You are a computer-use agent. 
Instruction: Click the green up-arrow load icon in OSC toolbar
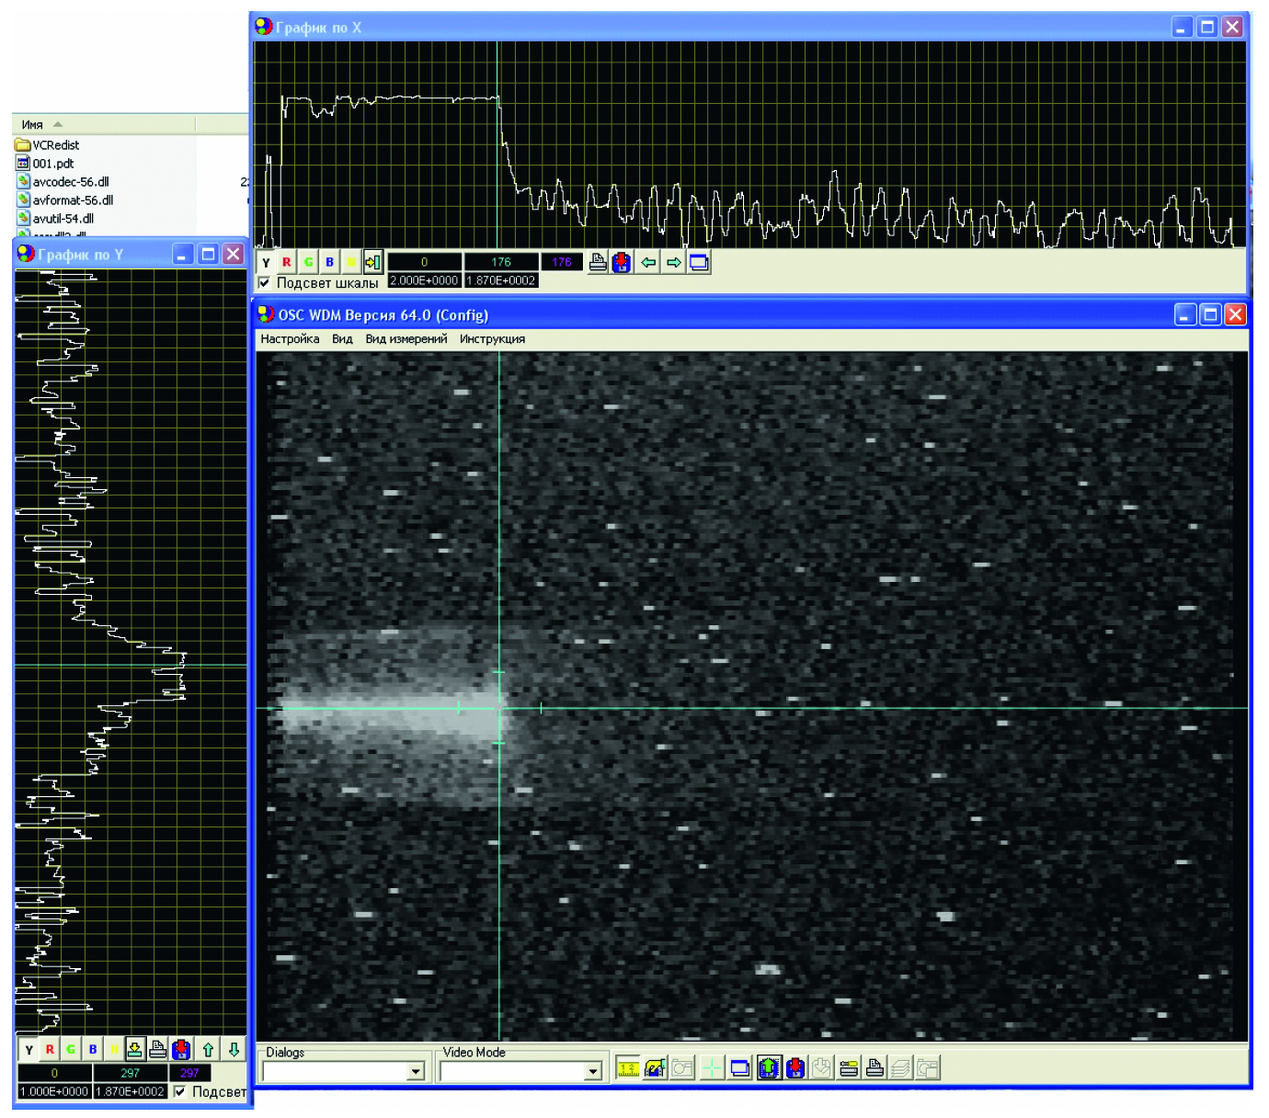pos(768,1067)
